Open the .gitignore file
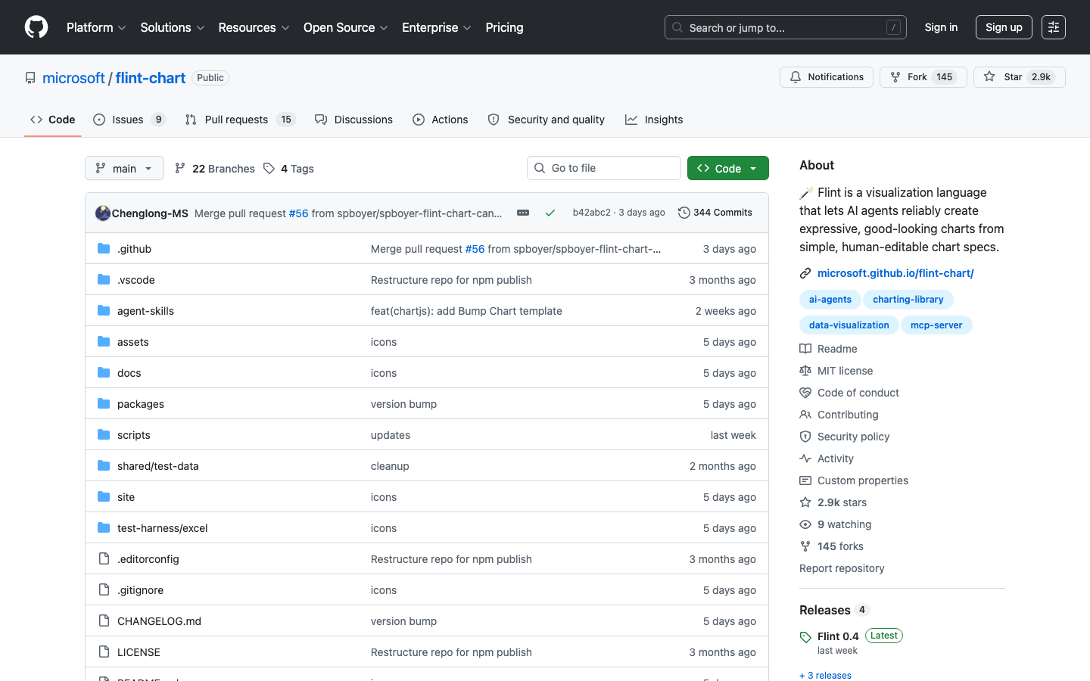 140,590
